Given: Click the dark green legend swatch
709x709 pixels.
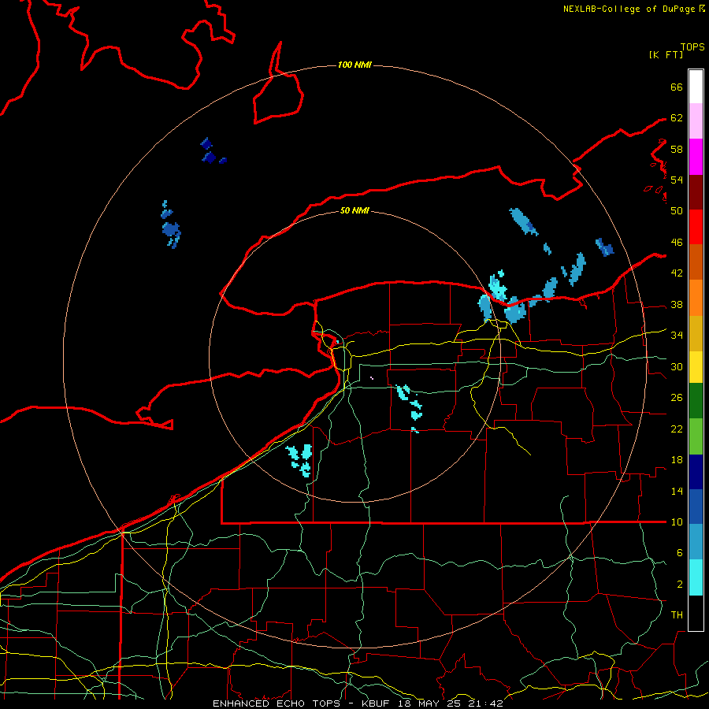Looking at the screenshot, I should [696, 401].
